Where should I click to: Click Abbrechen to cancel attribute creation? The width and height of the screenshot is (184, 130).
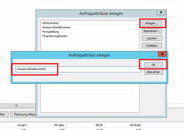click(154, 72)
